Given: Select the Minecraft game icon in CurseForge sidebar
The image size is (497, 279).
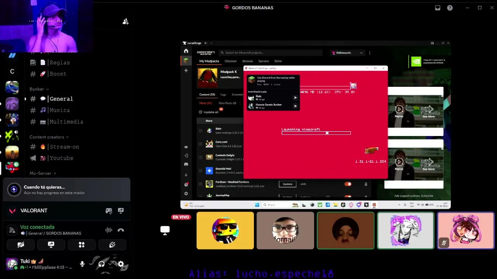Looking at the screenshot, I should 186,60.
